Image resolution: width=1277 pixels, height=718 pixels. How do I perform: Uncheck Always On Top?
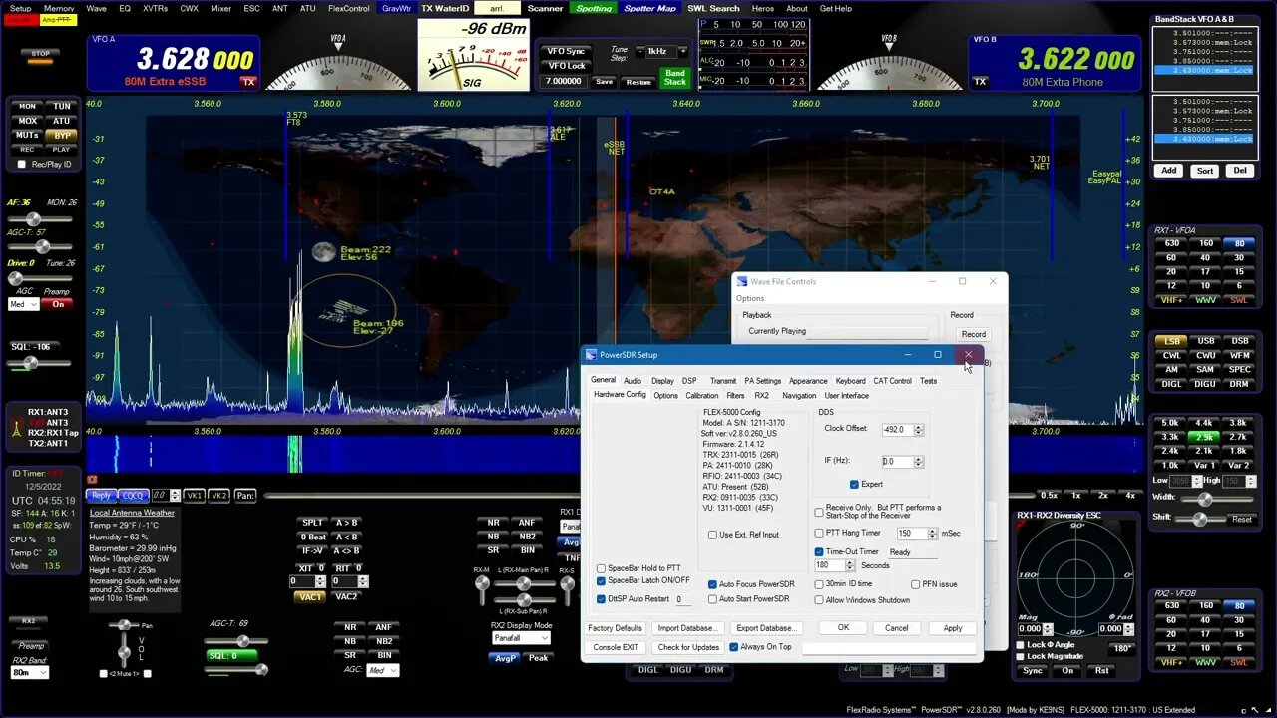(x=734, y=647)
